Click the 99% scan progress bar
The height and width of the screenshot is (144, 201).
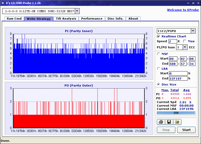click(x=176, y=113)
